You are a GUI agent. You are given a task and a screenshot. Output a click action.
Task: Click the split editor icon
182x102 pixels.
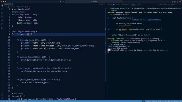[x=102, y=5]
